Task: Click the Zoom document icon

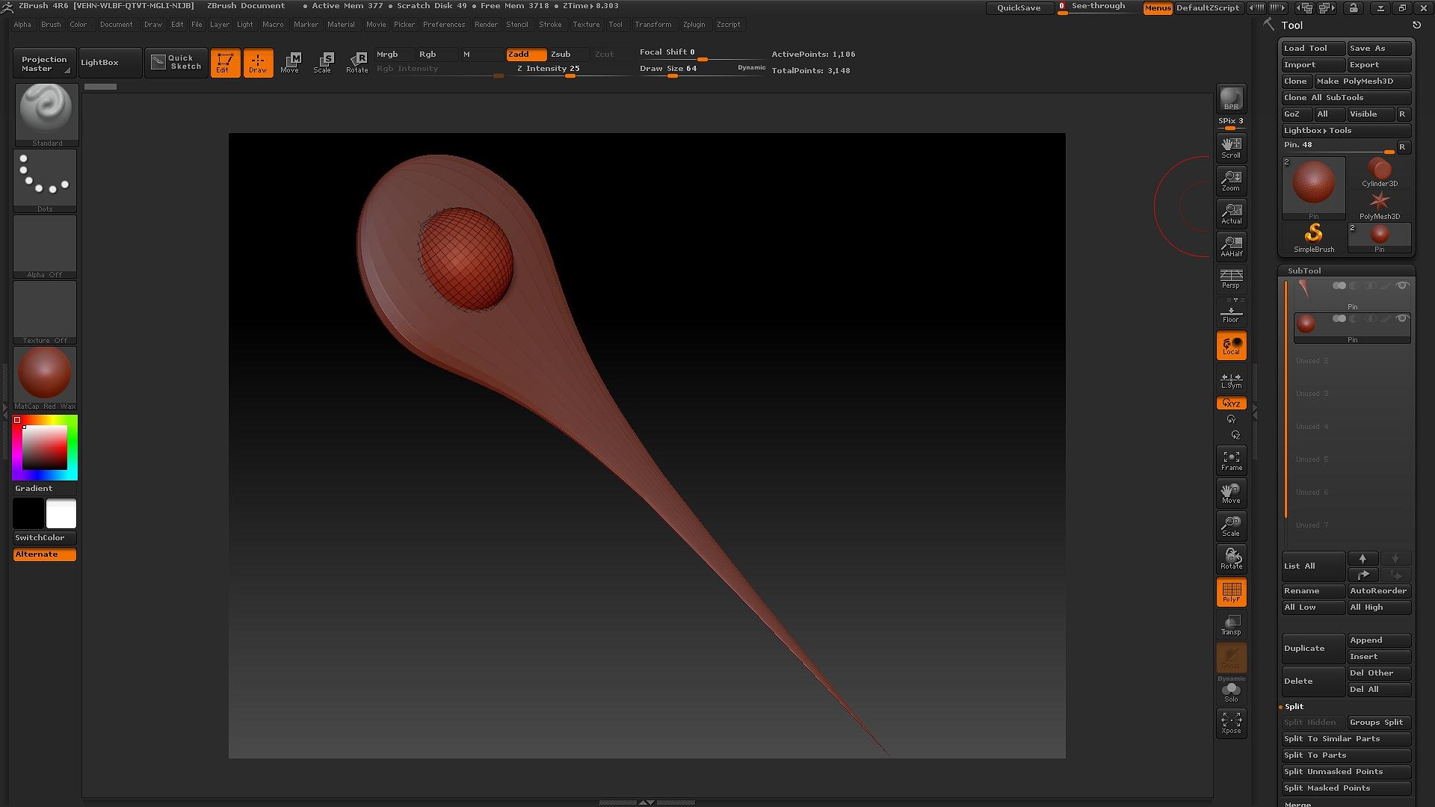Action: point(1231,180)
